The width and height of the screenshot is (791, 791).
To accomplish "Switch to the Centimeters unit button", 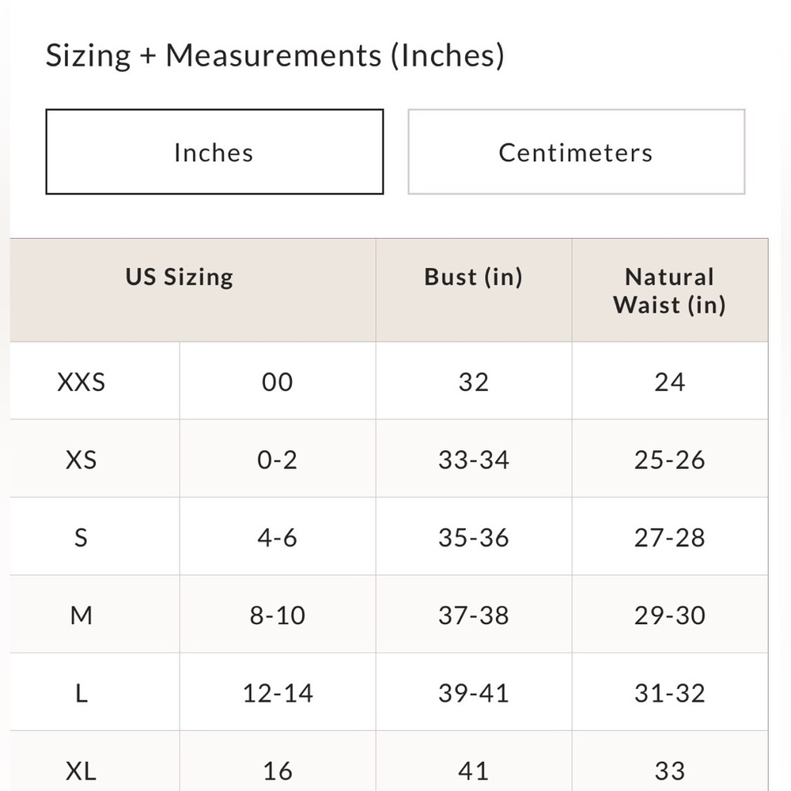I will (x=576, y=152).
